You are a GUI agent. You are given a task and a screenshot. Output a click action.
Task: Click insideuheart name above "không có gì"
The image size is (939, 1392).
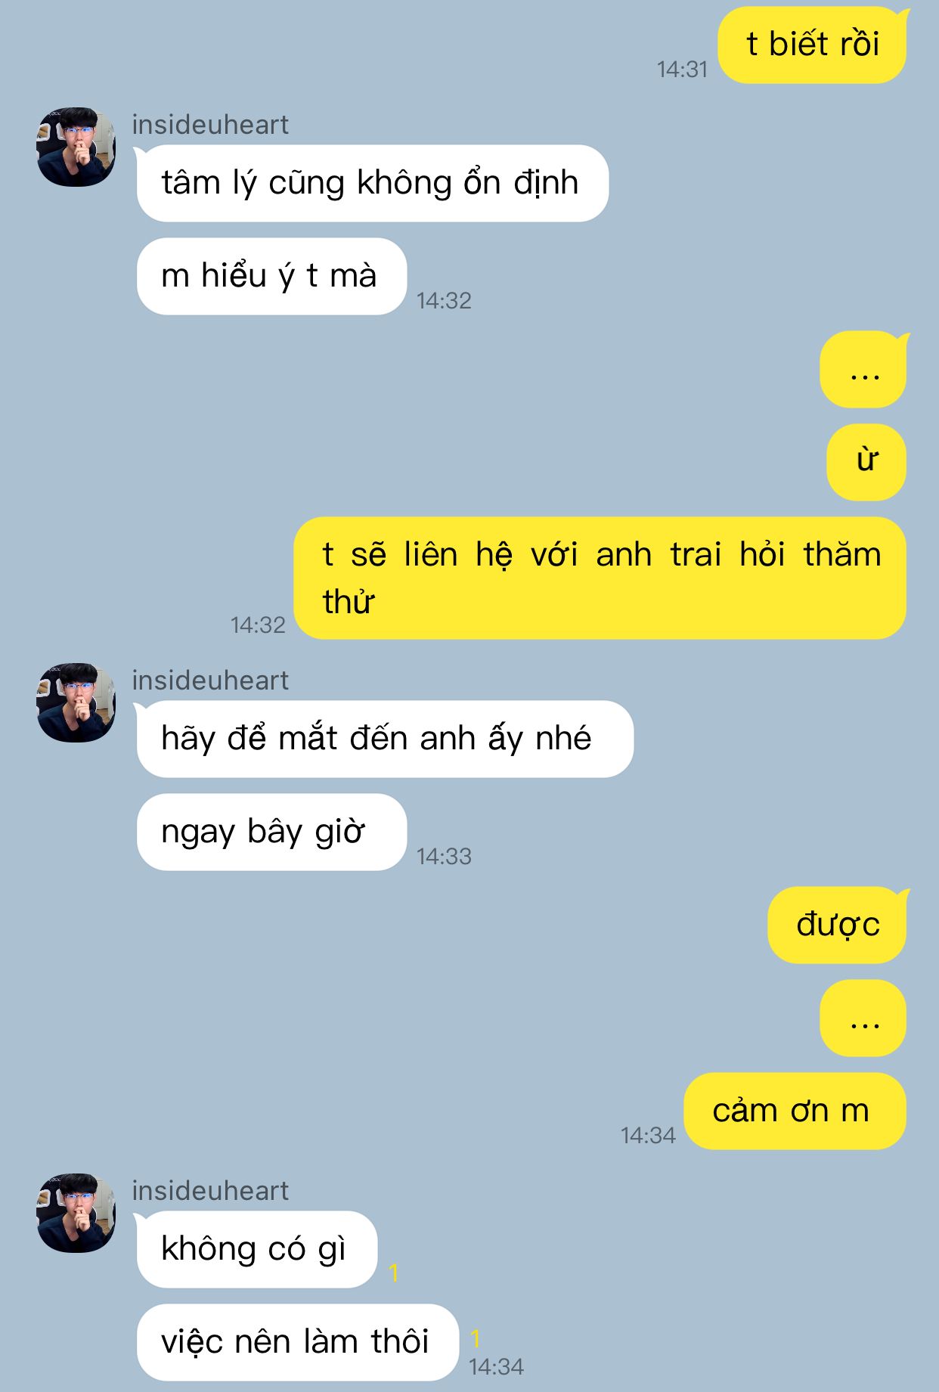(x=210, y=1191)
